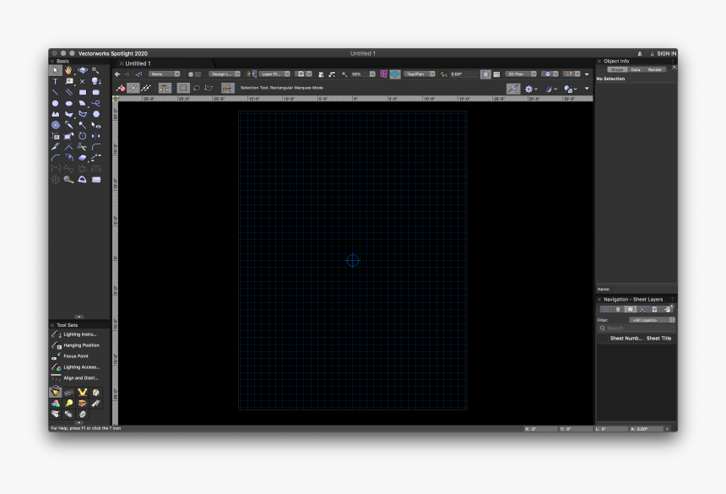
Task: Switch to Lasso Marquee mode
Action: coord(197,88)
